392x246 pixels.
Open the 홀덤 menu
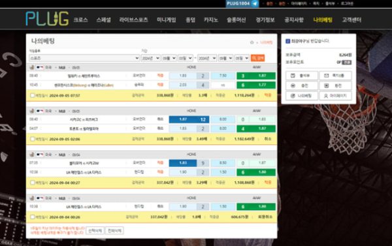click(x=190, y=20)
